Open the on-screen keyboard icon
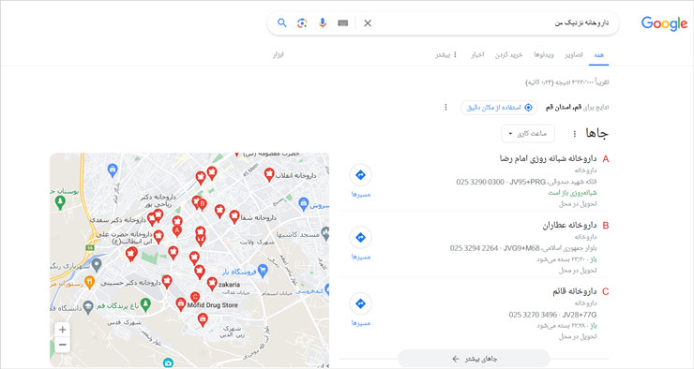 pos(342,23)
